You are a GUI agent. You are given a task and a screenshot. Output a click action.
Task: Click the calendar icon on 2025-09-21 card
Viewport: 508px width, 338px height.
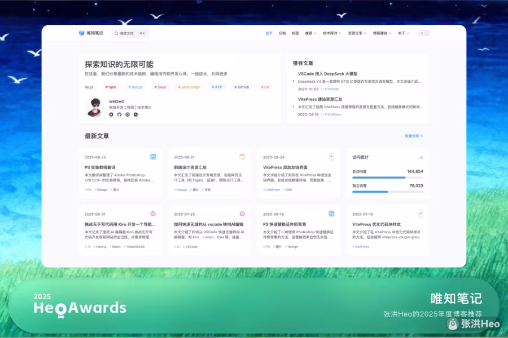(242, 157)
